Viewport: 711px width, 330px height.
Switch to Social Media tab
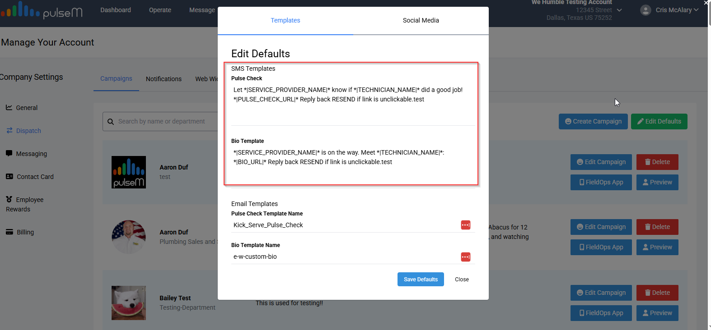coord(421,20)
